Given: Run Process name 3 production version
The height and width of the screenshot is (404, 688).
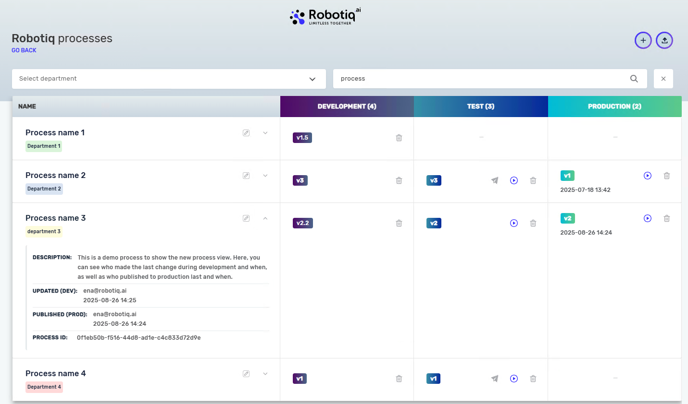Looking at the screenshot, I should (648, 218).
